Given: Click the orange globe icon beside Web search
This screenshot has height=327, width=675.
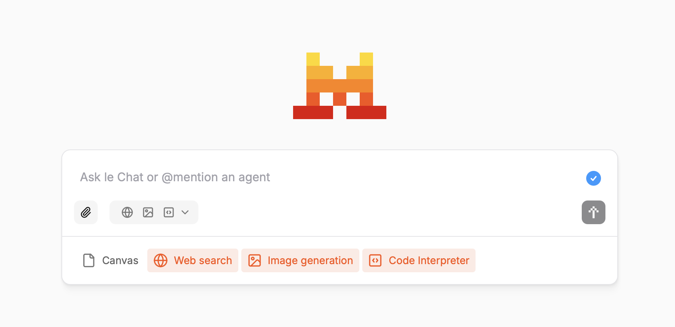Looking at the screenshot, I should tap(161, 260).
